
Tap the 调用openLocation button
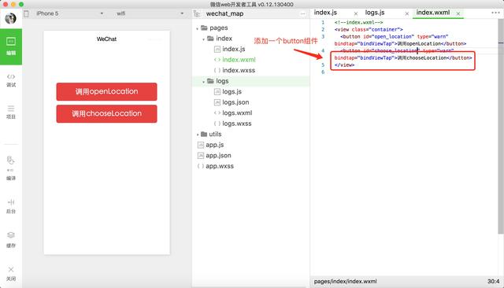pos(107,91)
